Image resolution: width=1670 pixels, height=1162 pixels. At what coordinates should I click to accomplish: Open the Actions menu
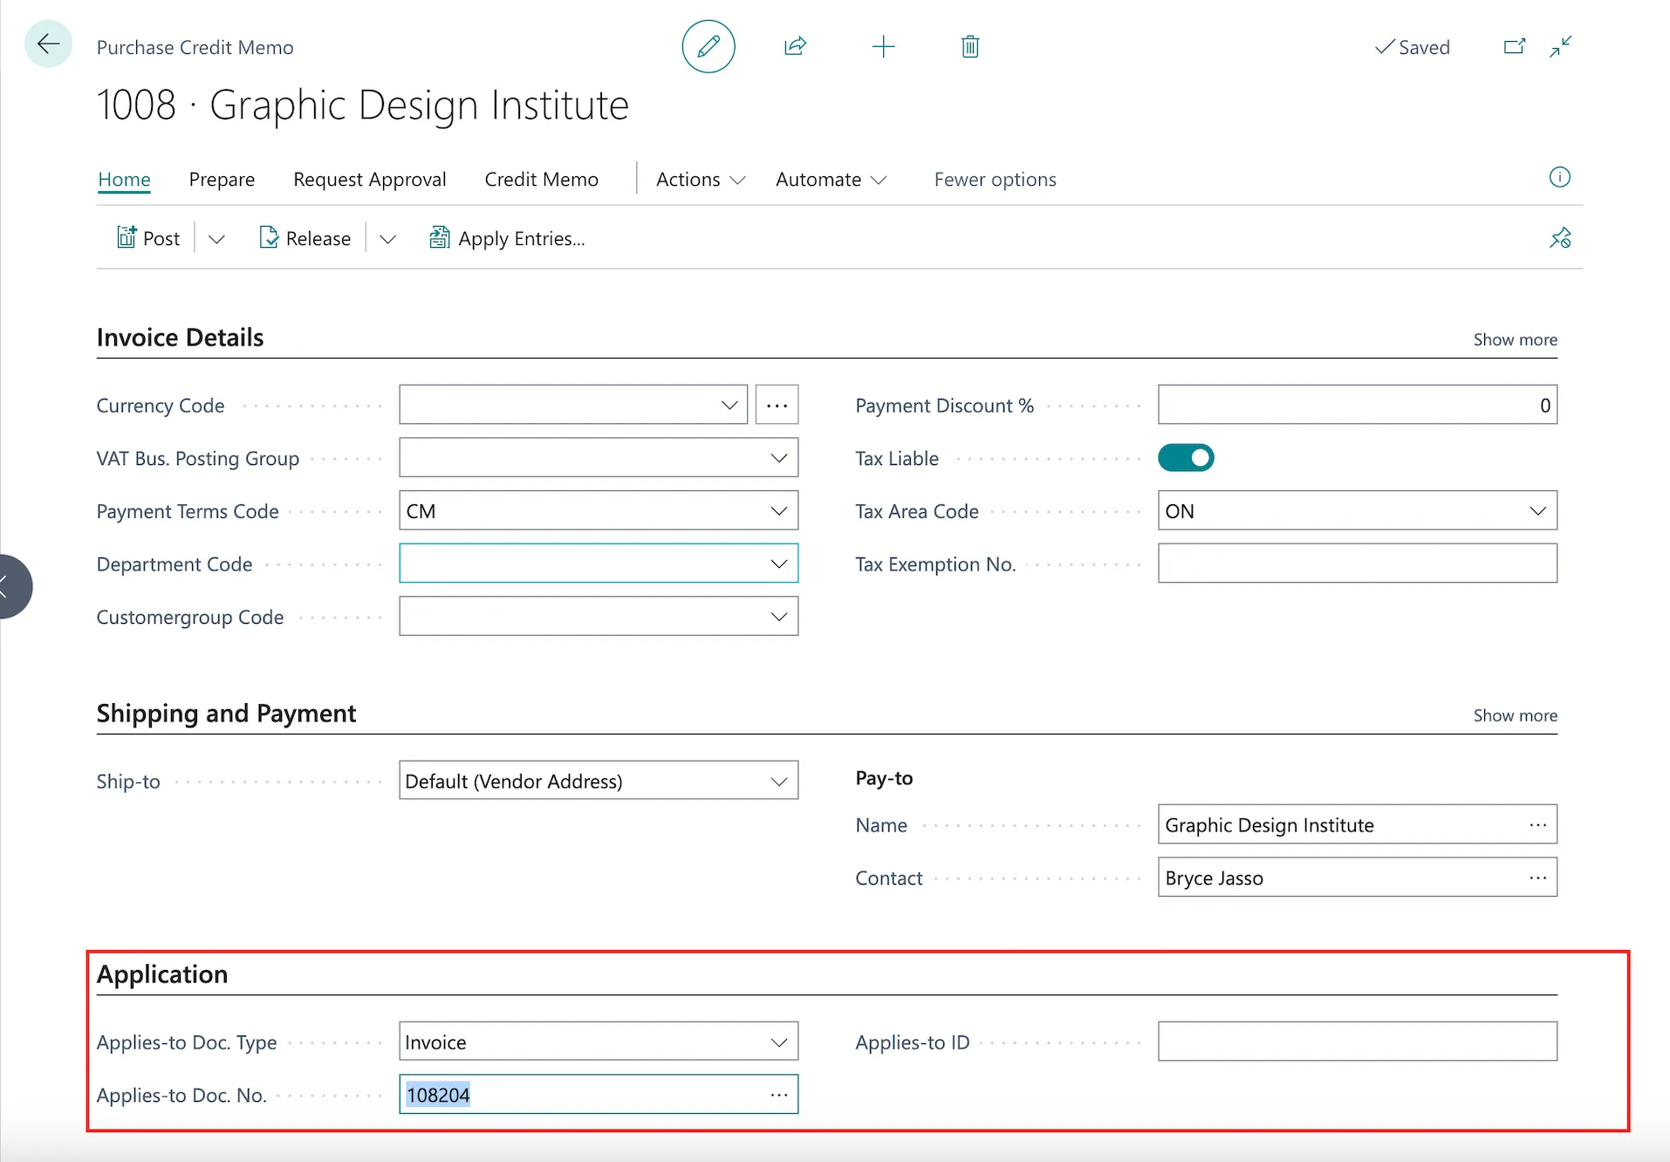[x=701, y=179]
